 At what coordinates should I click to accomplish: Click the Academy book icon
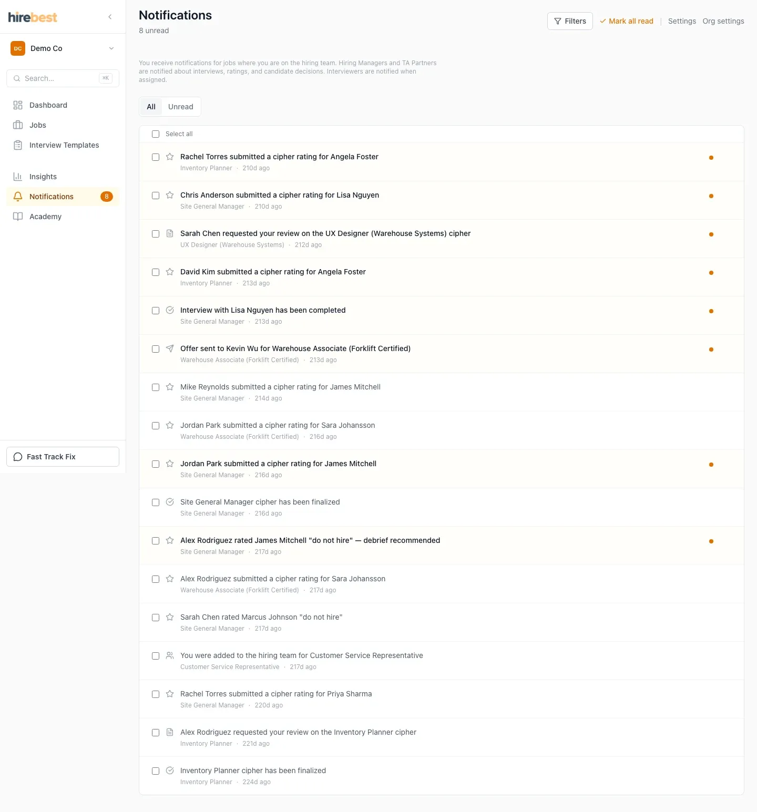(18, 217)
